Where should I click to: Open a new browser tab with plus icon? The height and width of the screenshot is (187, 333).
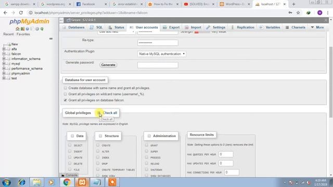293,4
